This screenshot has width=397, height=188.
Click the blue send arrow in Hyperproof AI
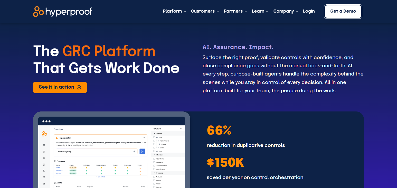(x=142, y=152)
